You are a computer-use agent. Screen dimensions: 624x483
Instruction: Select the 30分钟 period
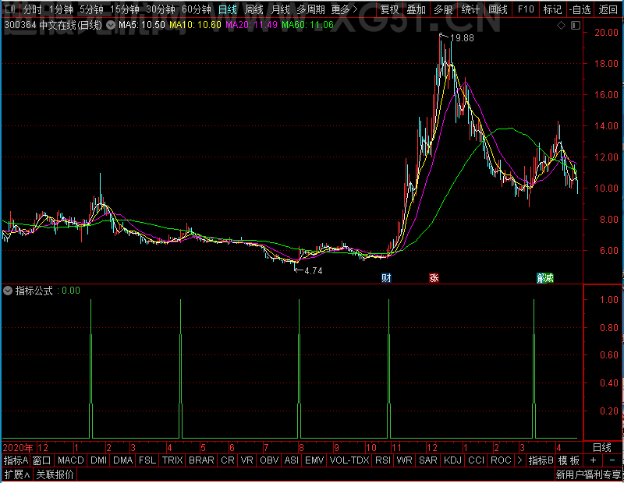161,9
